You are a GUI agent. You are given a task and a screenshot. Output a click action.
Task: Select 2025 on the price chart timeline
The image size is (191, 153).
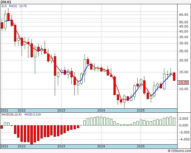pyautogui.click(x=141, y=110)
